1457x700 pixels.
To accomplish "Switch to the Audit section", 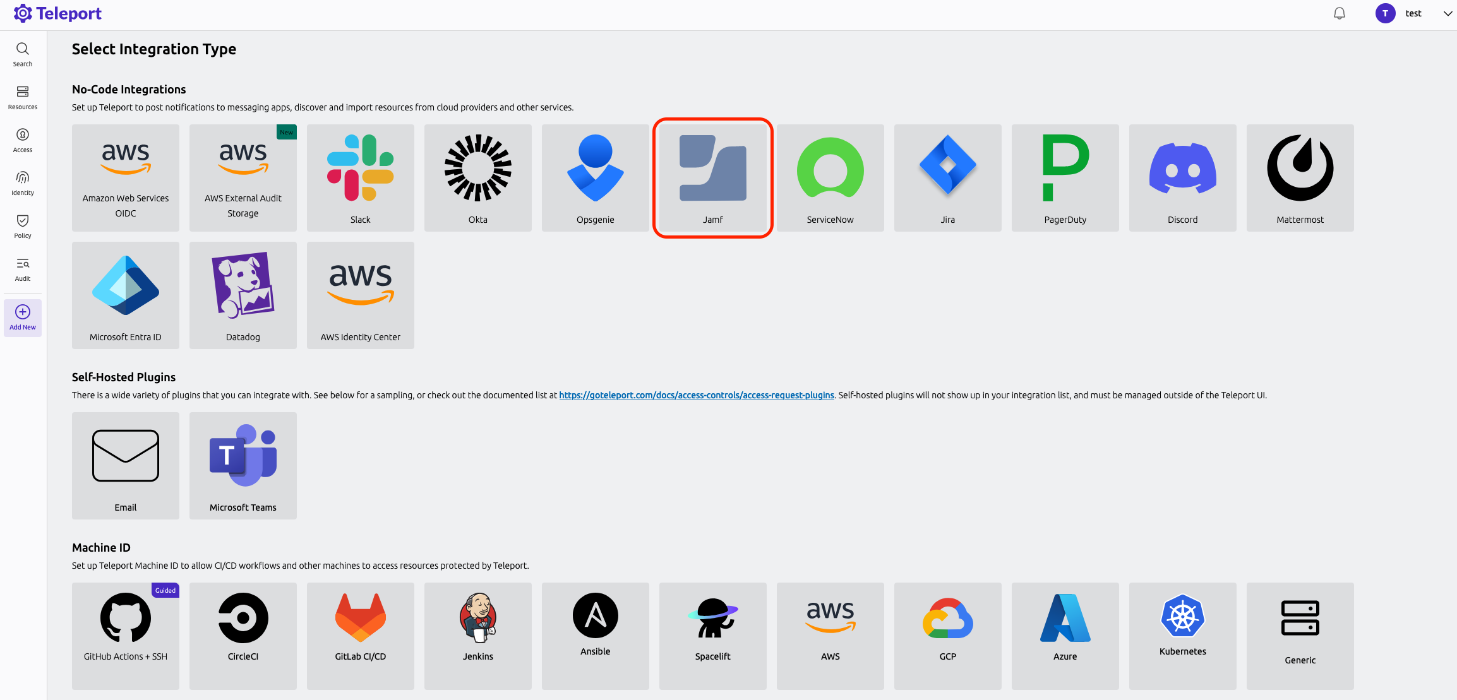I will [22, 268].
